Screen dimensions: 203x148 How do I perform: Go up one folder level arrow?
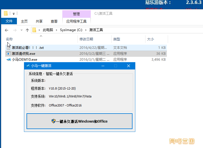pos(27,30)
